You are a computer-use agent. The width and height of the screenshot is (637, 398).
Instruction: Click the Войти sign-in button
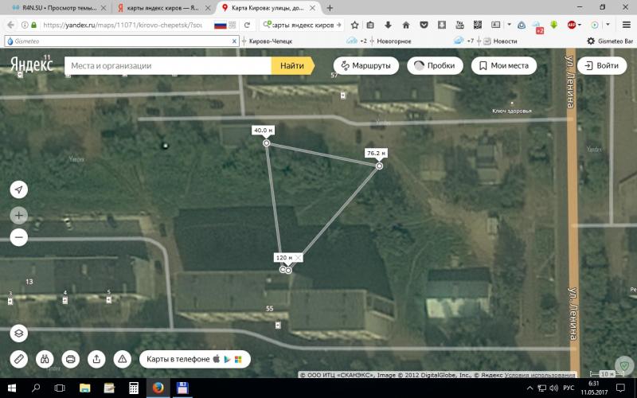click(x=600, y=66)
